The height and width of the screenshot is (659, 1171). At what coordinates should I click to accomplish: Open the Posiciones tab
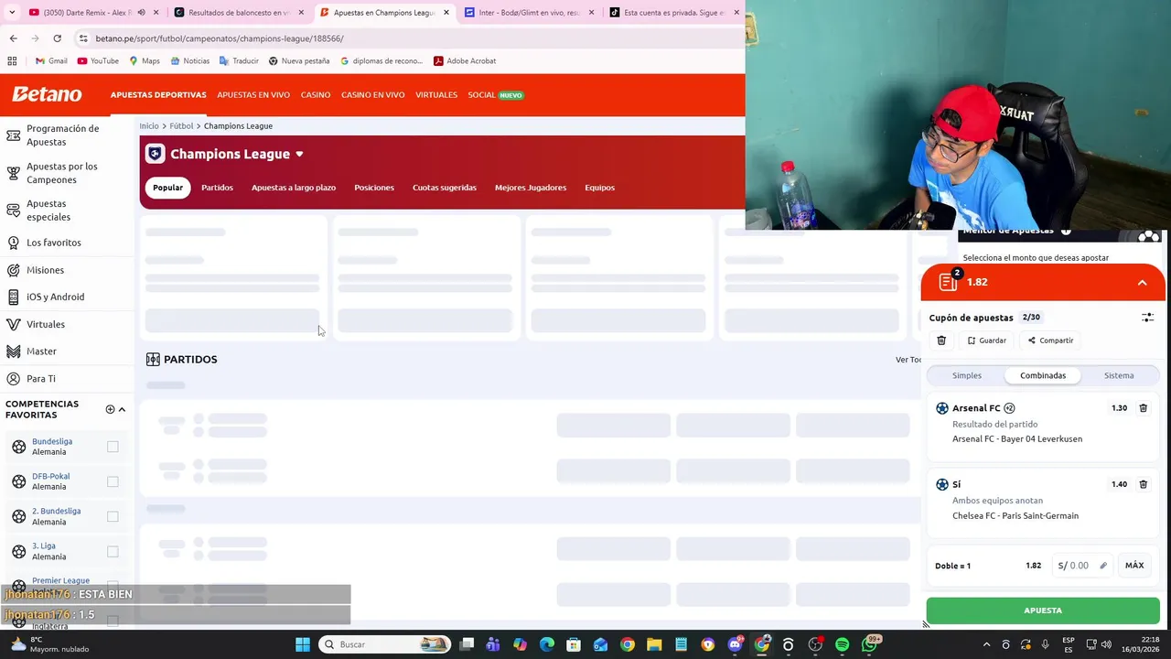(374, 188)
